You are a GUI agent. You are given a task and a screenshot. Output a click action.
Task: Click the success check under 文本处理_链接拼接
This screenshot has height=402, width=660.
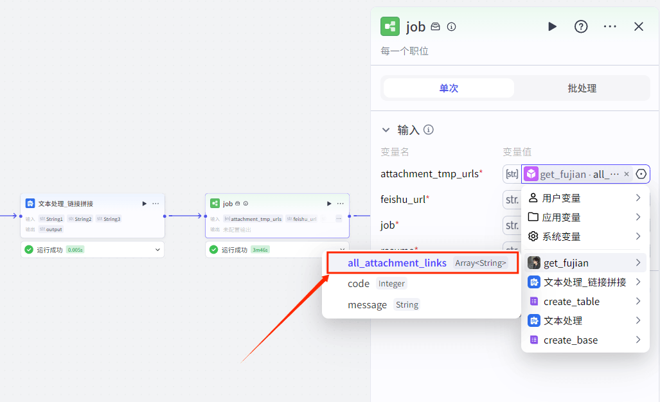coord(29,250)
